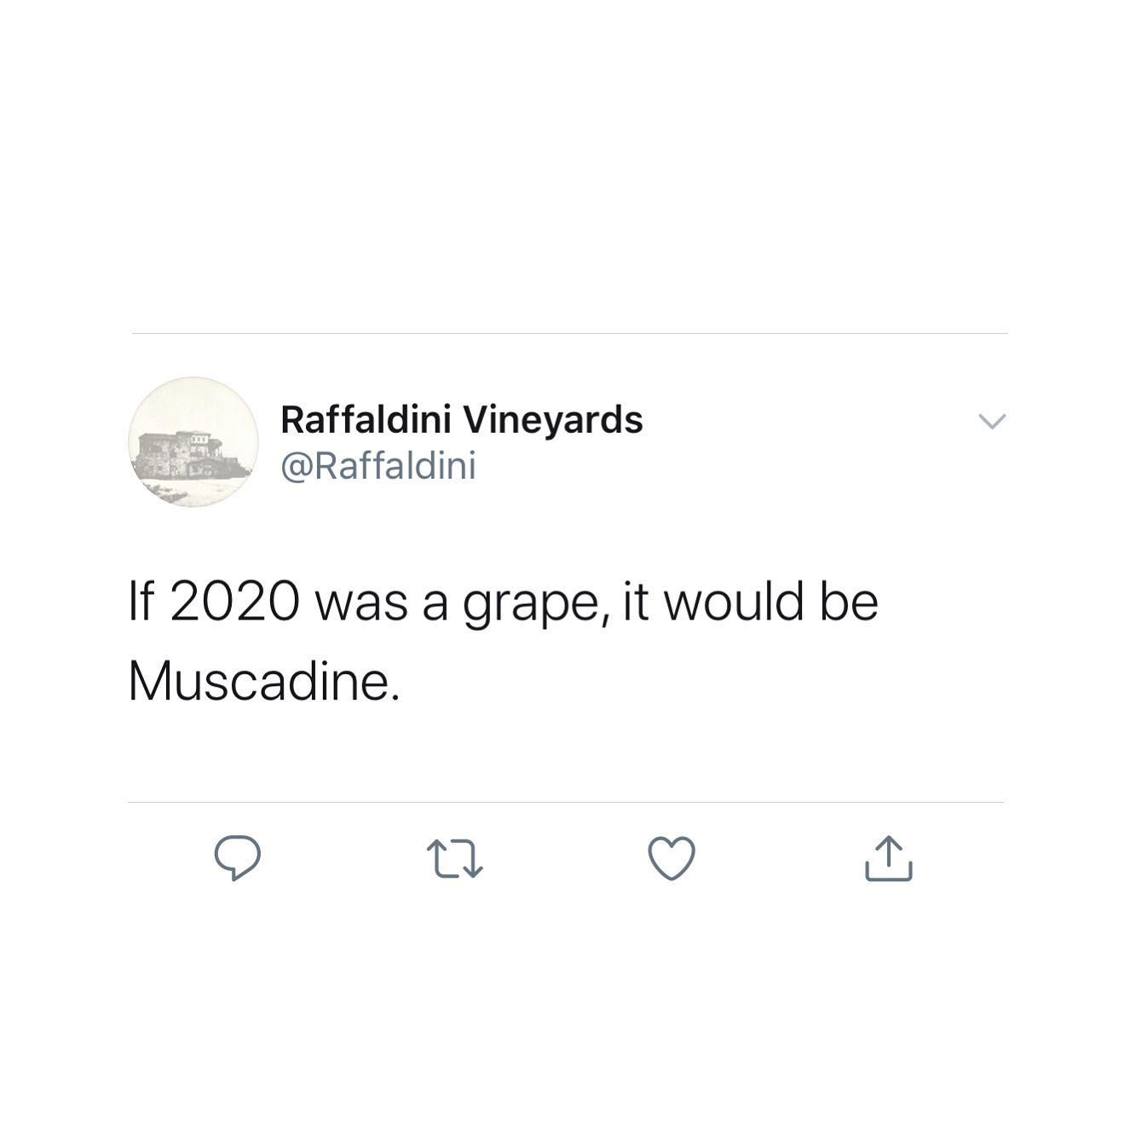Visit the @Raffaldini handle
Viewport: 1124px width, 1124px height.
tap(378, 466)
